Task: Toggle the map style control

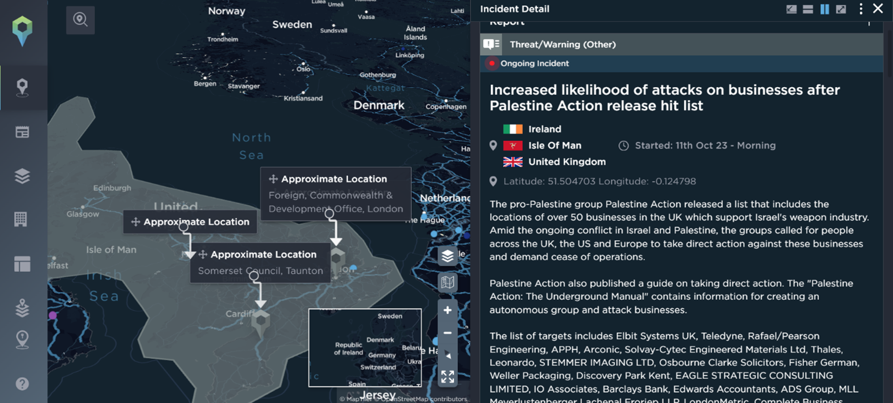Action: click(448, 282)
